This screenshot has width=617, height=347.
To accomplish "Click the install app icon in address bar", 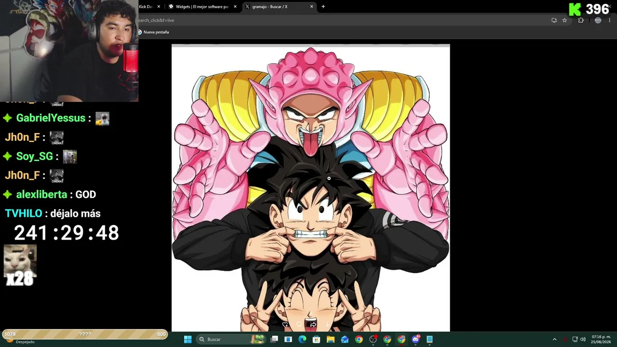I will [x=554, y=20].
